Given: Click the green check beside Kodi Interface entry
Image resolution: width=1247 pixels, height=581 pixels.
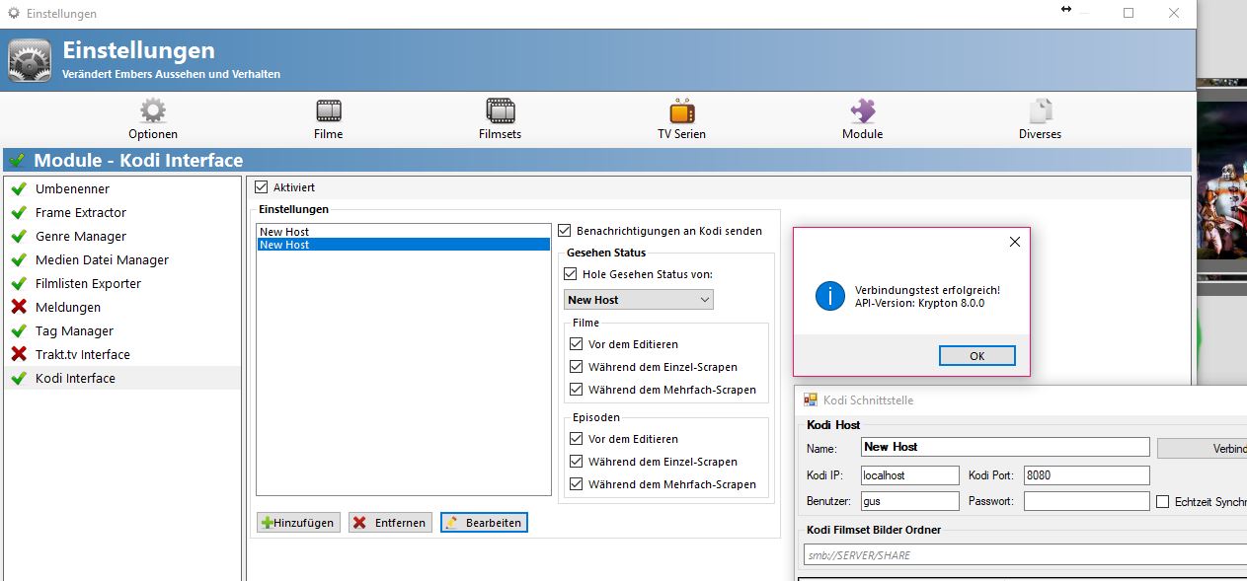Looking at the screenshot, I should [19, 378].
